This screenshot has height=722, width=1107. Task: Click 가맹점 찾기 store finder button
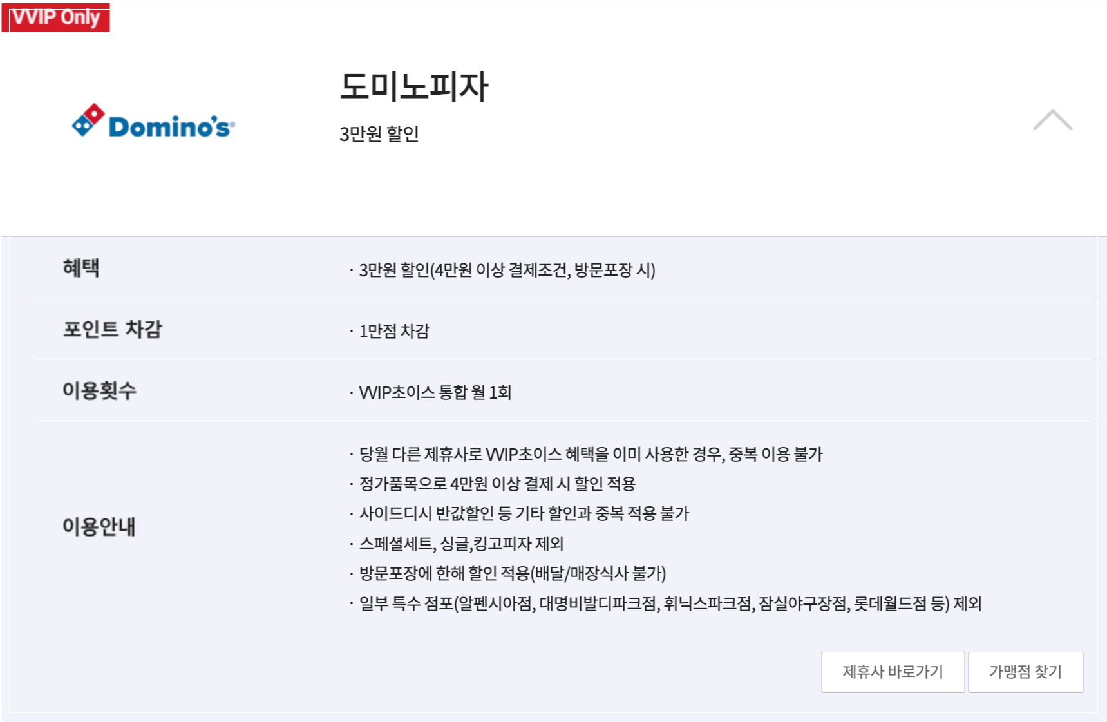(1025, 672)
